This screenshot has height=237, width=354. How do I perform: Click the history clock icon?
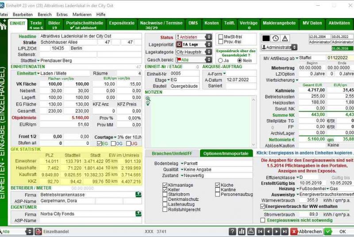[x=275, y=38]
